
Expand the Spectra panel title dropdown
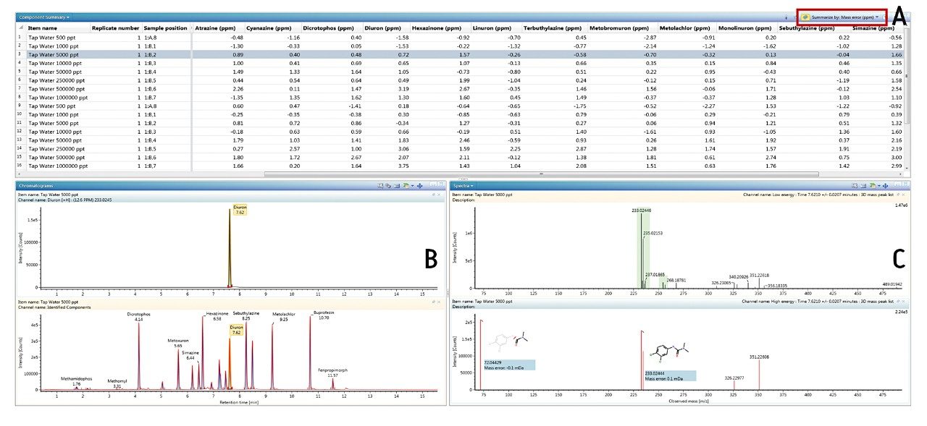[472, 186]
